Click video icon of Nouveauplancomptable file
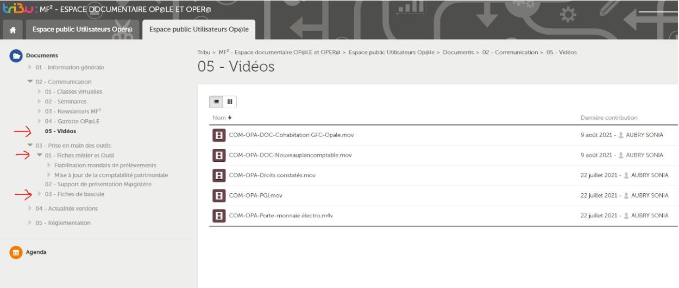679x288 pixels. 219,155
